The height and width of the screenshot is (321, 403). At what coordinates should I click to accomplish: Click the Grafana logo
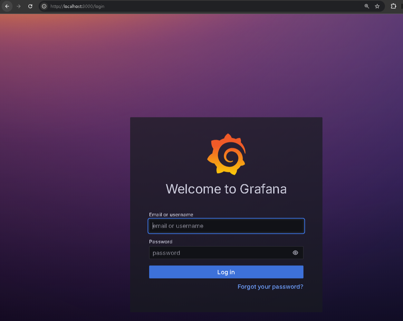(226, 154)
